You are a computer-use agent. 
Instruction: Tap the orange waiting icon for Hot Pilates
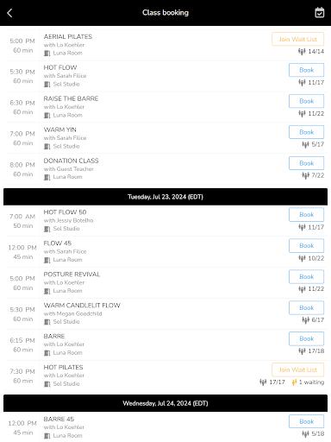294,382
